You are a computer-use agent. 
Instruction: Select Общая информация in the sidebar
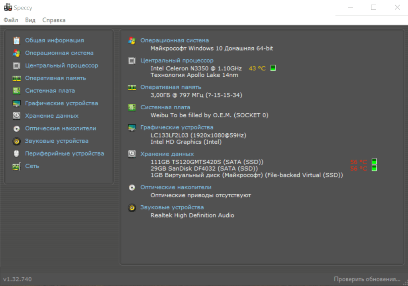tap(54, 41)
